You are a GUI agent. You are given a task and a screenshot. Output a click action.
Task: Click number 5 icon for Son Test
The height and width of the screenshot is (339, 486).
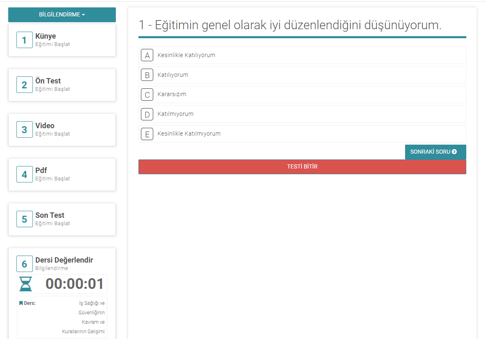24,219
